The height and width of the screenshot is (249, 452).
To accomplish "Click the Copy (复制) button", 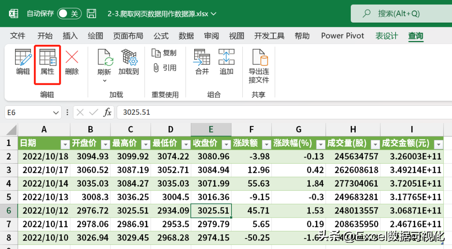I will tap(164, 53).
